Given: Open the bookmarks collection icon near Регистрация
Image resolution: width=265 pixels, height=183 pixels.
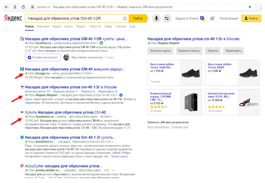Looking at the screenshot, I should pos(212,18).
